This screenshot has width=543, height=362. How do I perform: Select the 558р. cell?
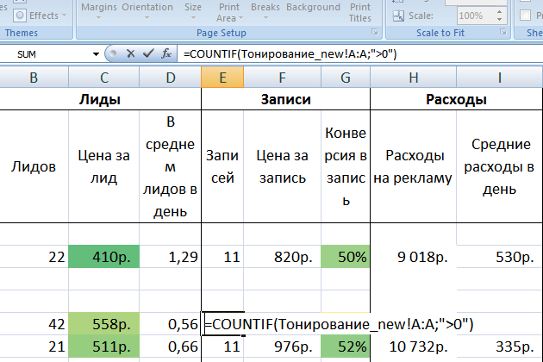coord(104,324)
